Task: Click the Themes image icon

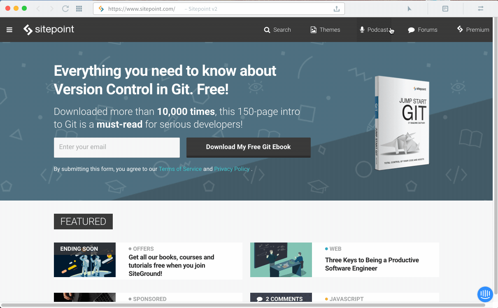Action: (x=314, y=30)
